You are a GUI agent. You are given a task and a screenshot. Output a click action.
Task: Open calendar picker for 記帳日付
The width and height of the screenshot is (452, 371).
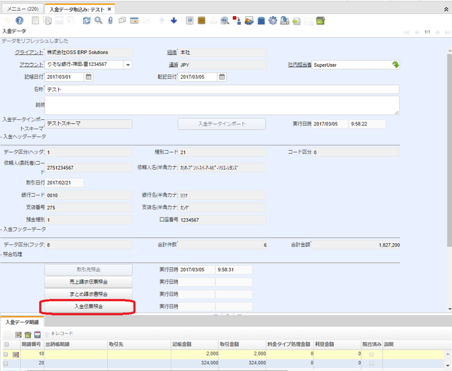pos(88,77)
